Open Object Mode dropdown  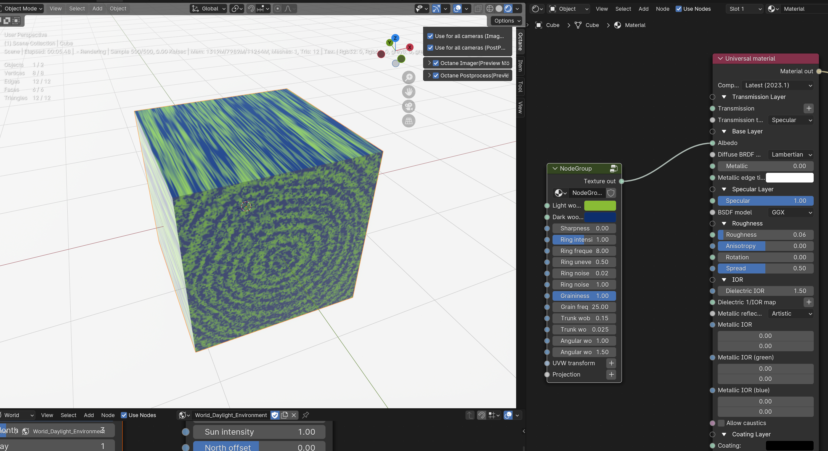tap(23, 9)
